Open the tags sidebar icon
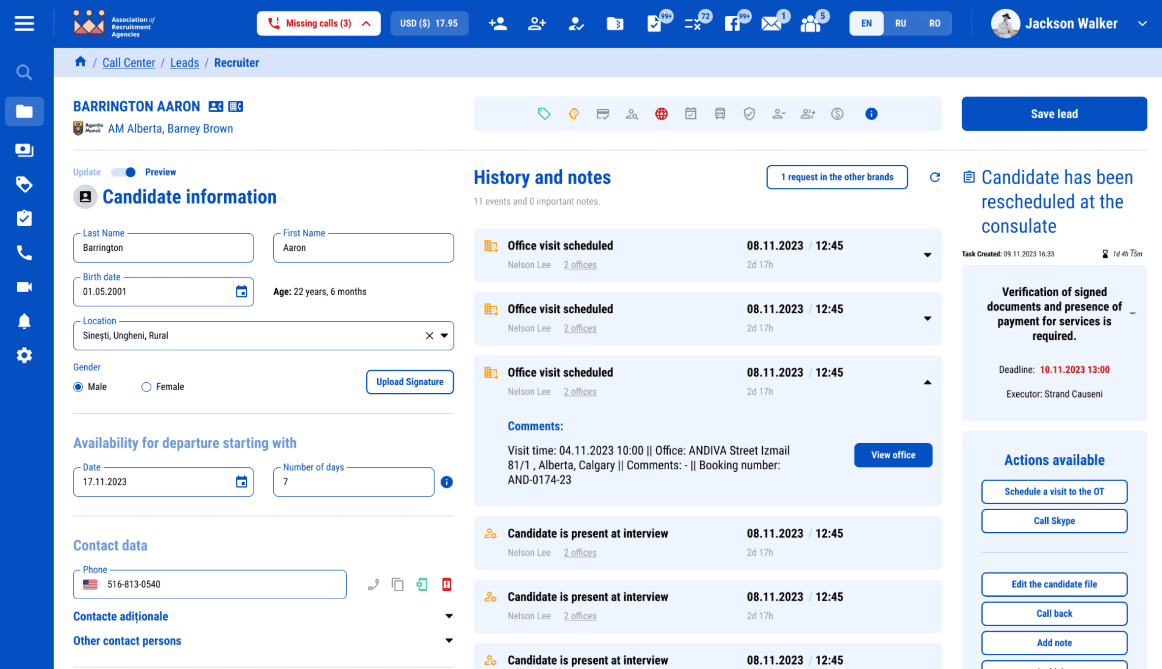The height and width of the screenshot is (669, 1162). 24,184
